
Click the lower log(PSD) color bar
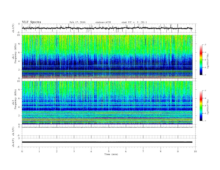[201, 106]
